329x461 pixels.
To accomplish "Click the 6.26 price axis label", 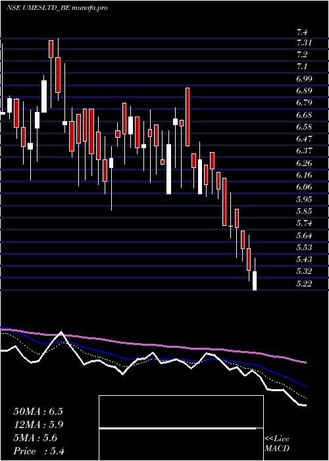I will coord(304,163).
